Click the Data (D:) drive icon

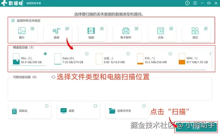(x=58, y=59)
